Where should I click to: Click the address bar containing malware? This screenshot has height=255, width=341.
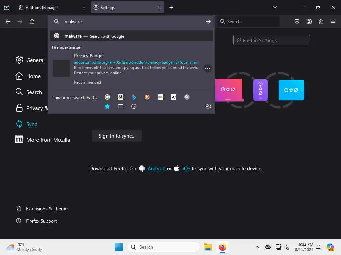coord(131,22)
